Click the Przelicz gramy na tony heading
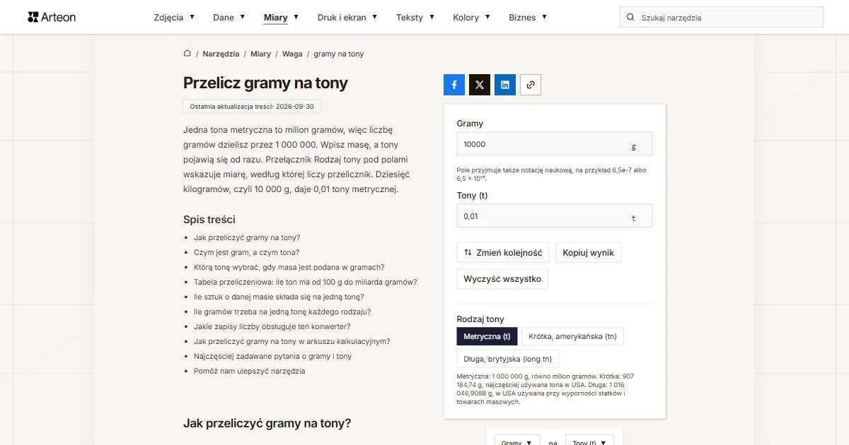849x445 pixels. point(265,83)
